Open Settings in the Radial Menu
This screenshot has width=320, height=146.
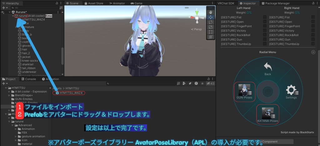(x=291, y=92)
